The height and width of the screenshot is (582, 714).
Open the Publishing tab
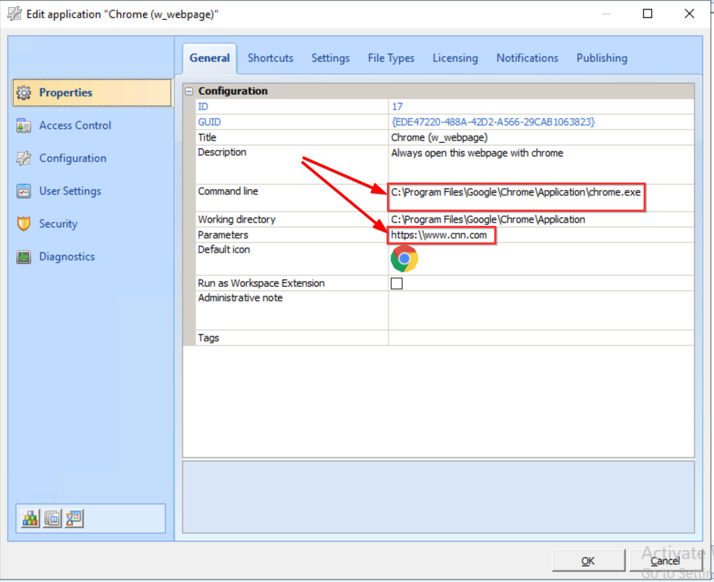(x=601, y=58)
